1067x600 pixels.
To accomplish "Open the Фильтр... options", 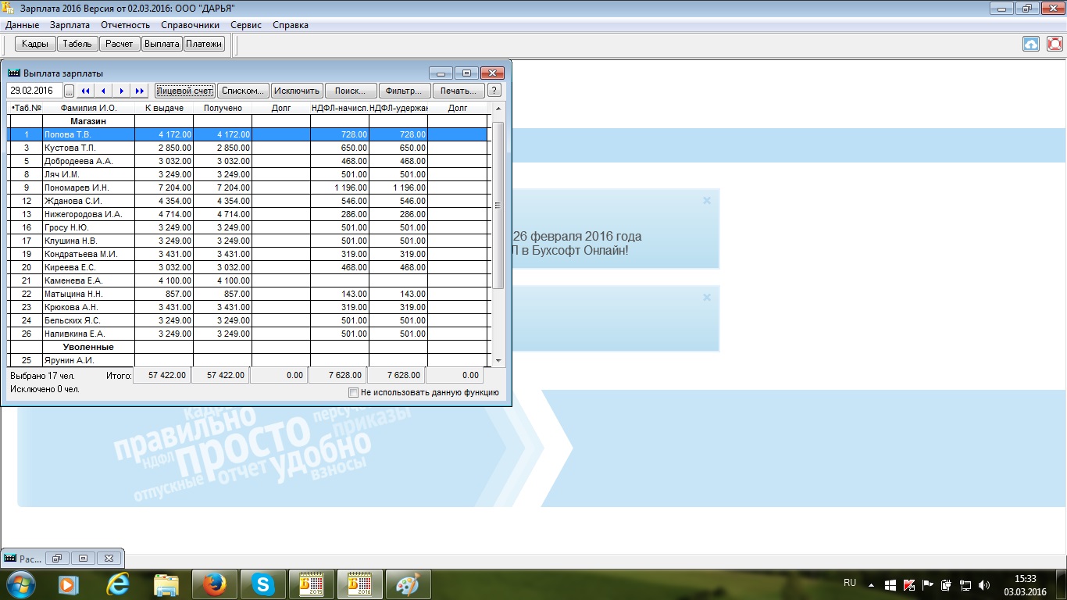I will 404,91.
